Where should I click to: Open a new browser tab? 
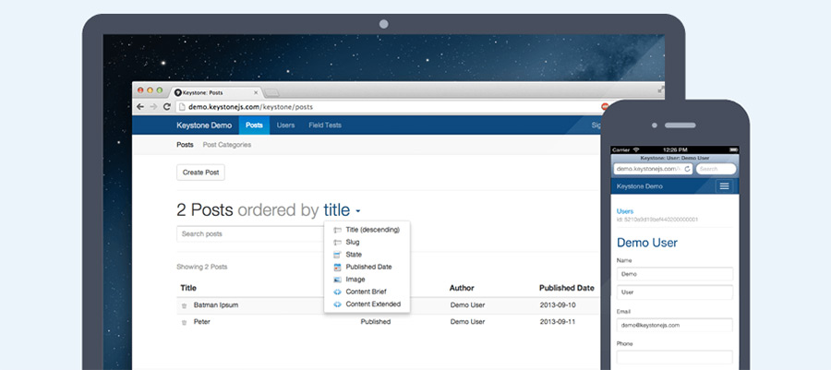coord(271,93)
